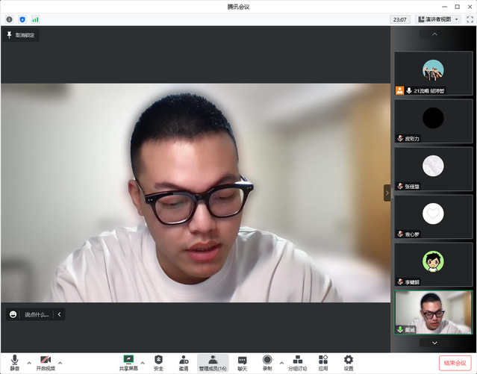Turn on camera via 开启视频
This screenshot has width=477, height=374.
(46, 362)
